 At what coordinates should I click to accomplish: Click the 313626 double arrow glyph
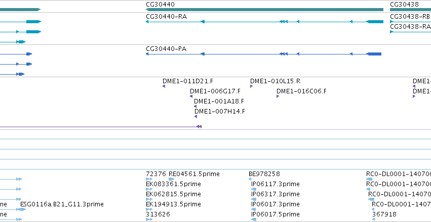pyautogui.click(x=149, y=219)
